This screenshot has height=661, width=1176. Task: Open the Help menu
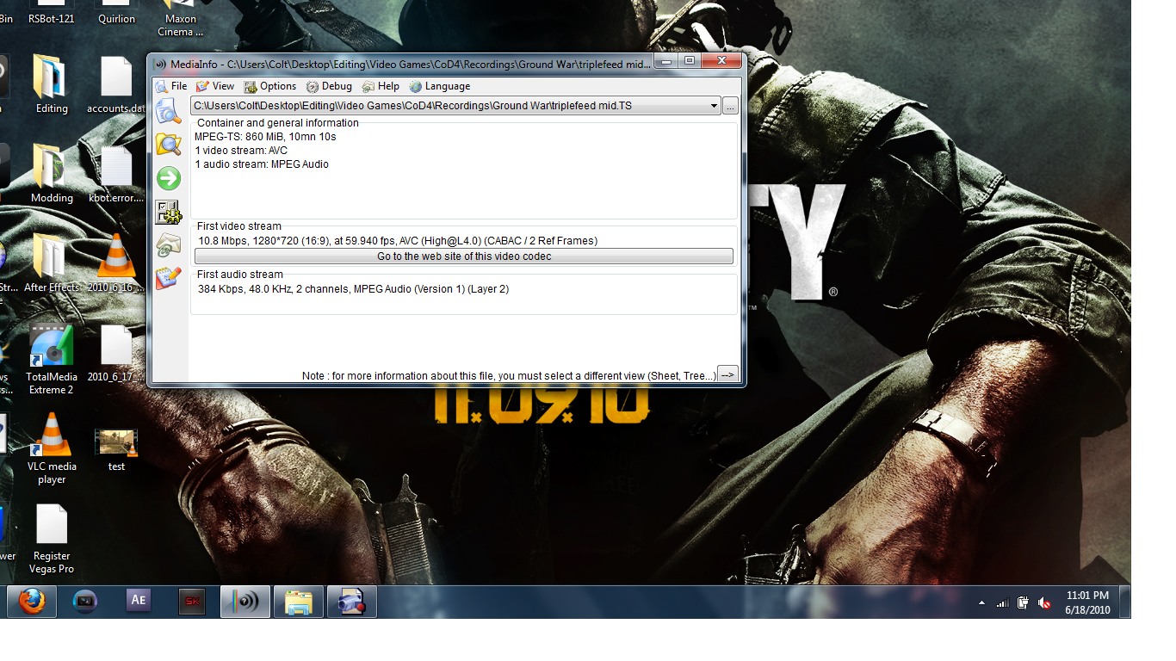click(x=381, y=86)
